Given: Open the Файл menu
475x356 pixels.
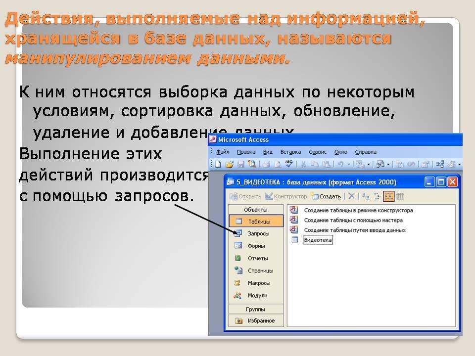Looking at the screenshot, I should click(x=223, y=152).
